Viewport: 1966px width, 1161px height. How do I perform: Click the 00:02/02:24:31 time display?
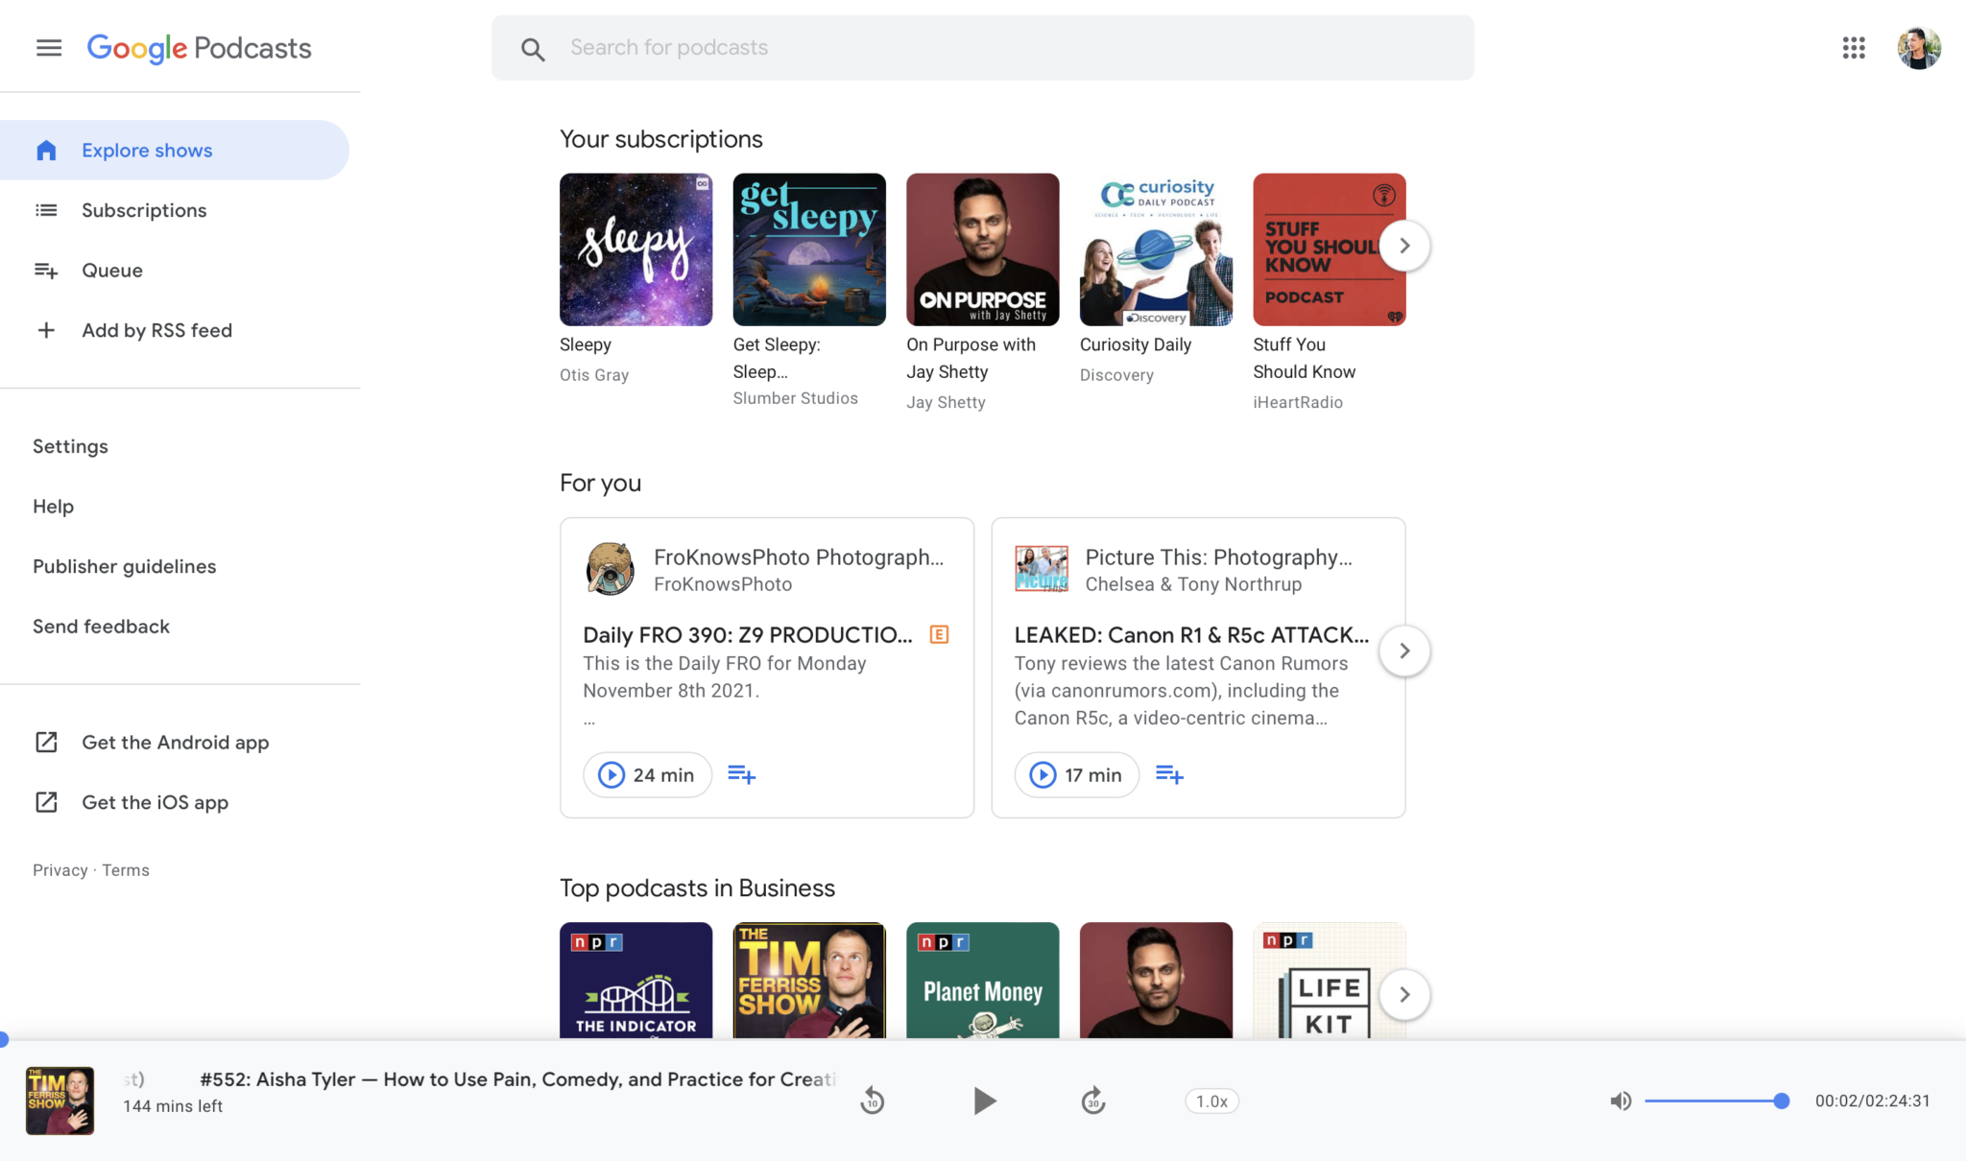(1872, 1101)
